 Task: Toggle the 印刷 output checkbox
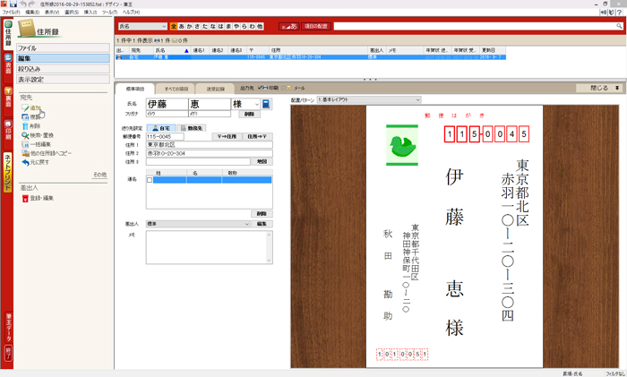tap(260, 88)
